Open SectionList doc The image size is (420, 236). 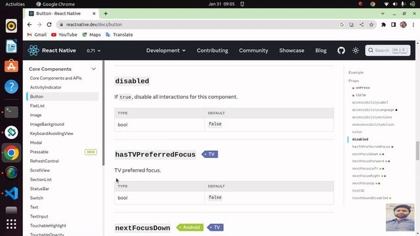click(x=41, y=180)
